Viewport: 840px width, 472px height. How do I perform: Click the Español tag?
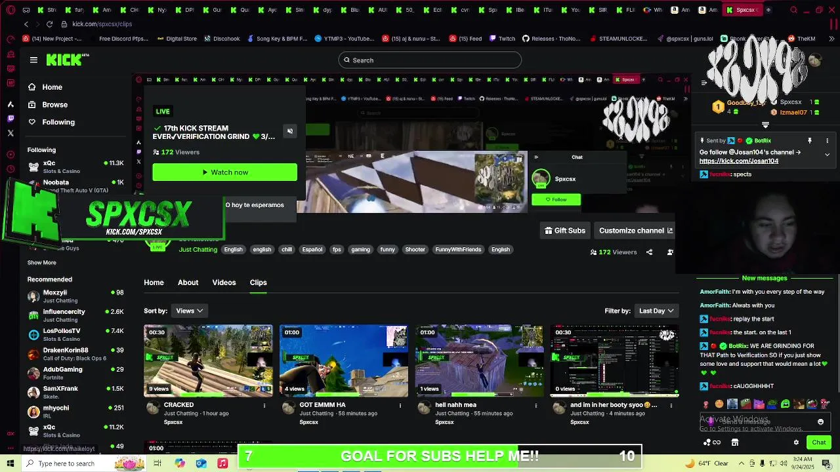click(x=312, y=250)
